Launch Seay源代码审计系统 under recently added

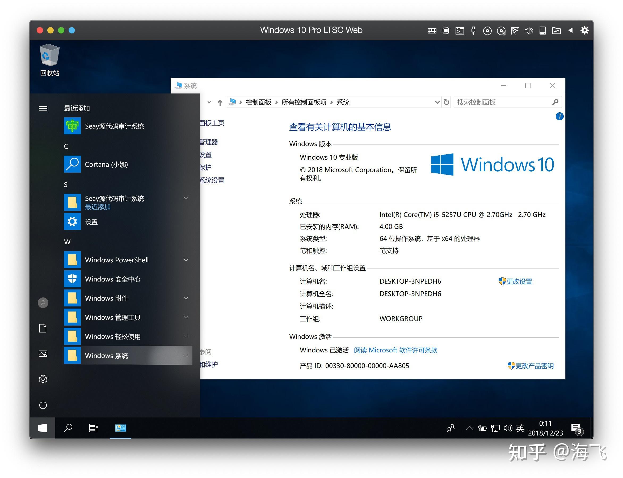[128, 126]
